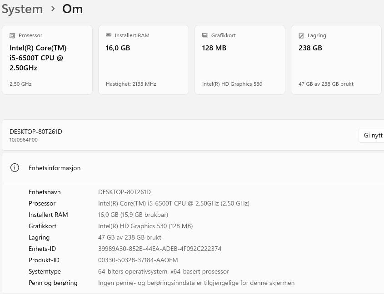
Task: Click the Enhetsinformasjon info circle icon
Action: click(x=15, y=168)
